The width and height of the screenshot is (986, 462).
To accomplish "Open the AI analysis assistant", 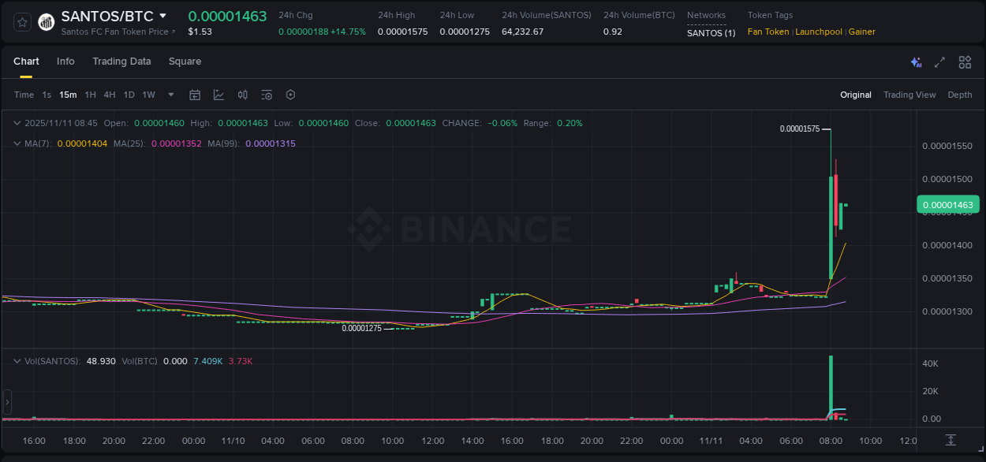I will pyautogui.click(x=916, y=61).
